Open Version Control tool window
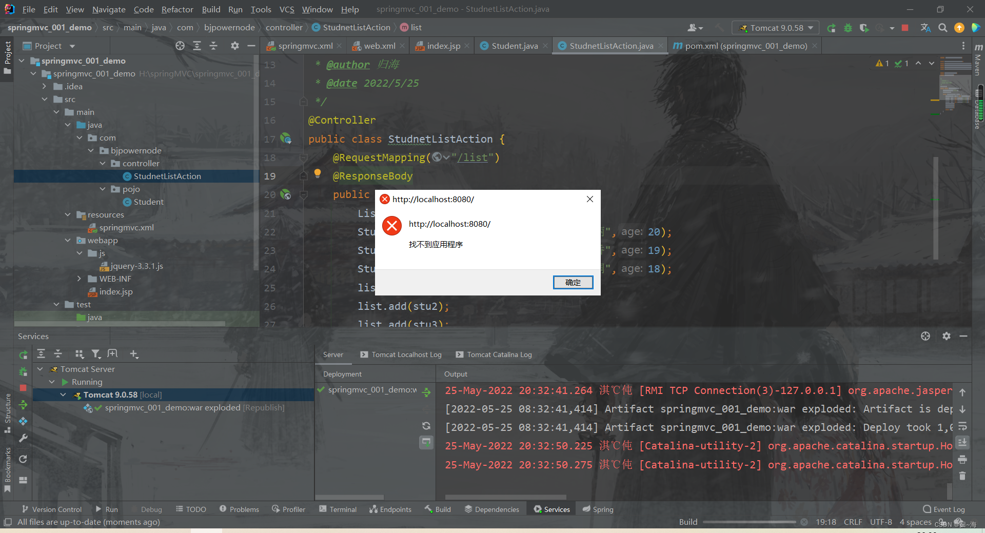The height and width of the screenshot is (533, 985). point(52,509)
